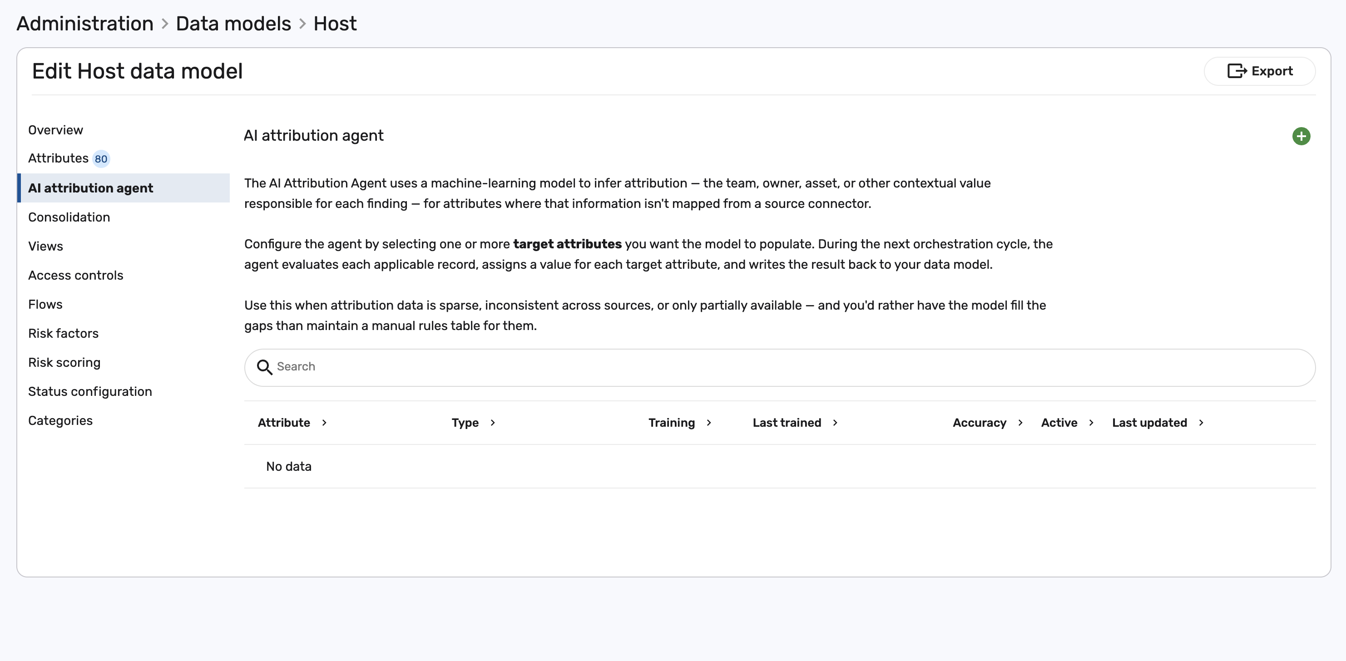1346x661 pixels.
Task: Click Host breadcrumb
Action: pos(335,24)
